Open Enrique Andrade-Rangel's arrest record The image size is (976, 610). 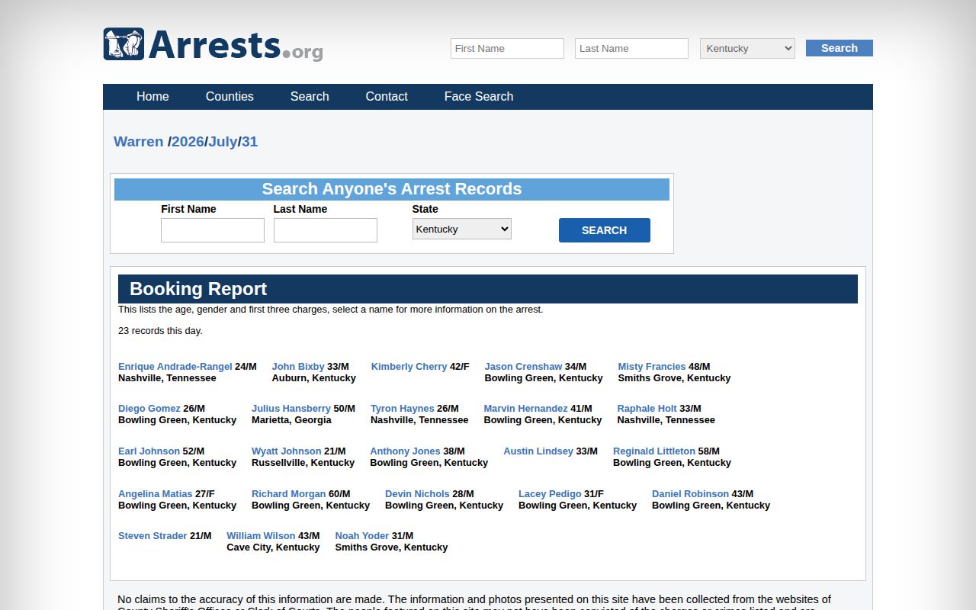[175, 367]
